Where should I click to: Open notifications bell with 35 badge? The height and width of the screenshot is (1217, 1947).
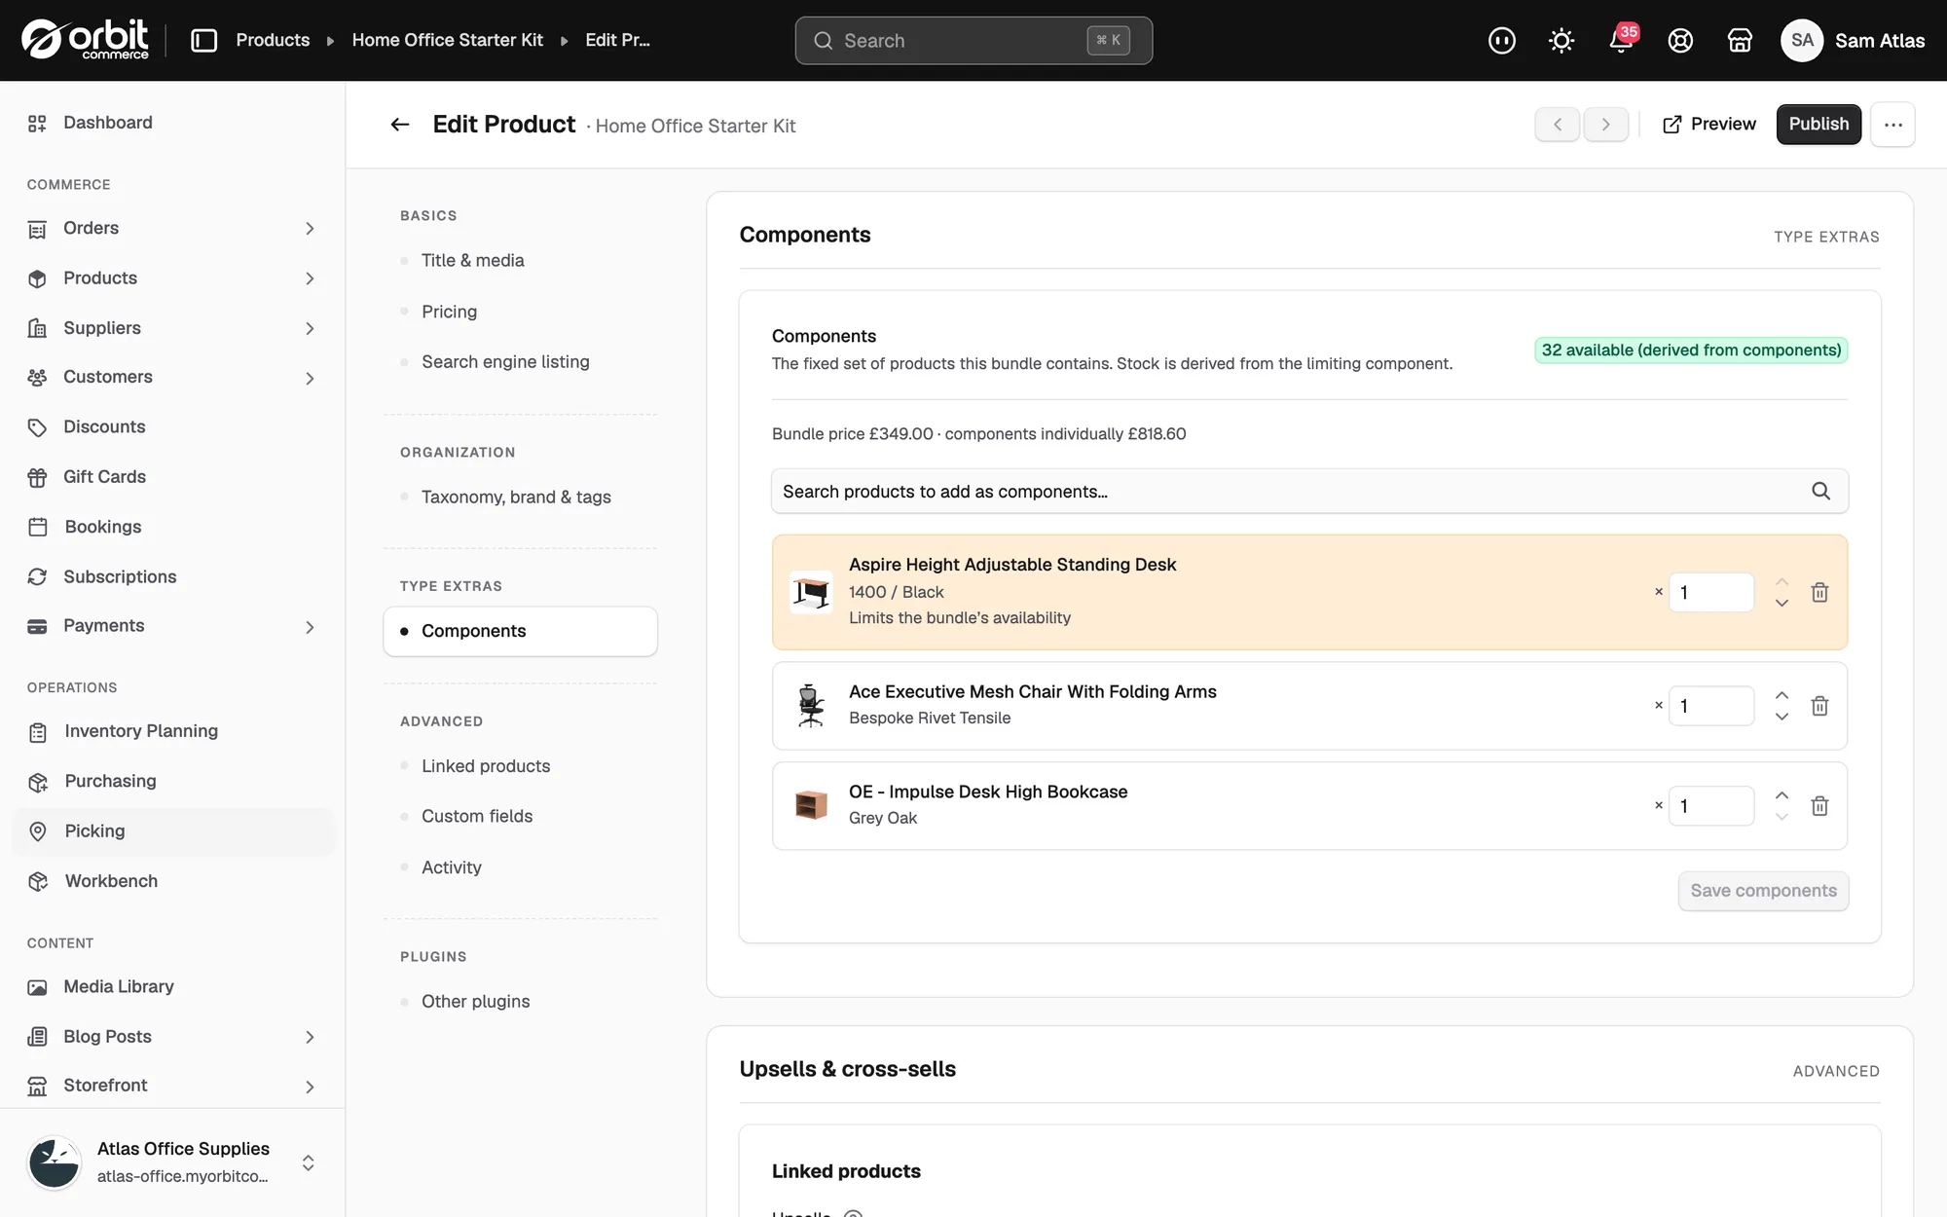tap(1621, 40)
